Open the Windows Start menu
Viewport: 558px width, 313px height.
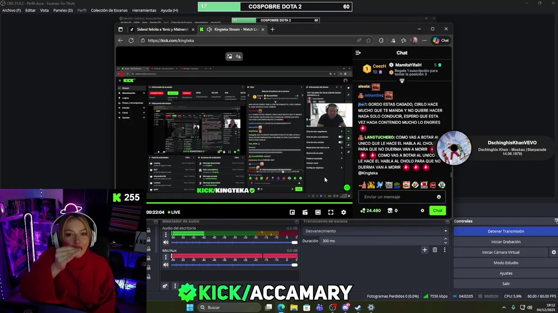click(x=190, y=307)
